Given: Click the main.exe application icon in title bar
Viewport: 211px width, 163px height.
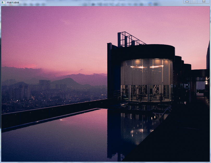Looking at the screenshot, I should pos(3,2).
